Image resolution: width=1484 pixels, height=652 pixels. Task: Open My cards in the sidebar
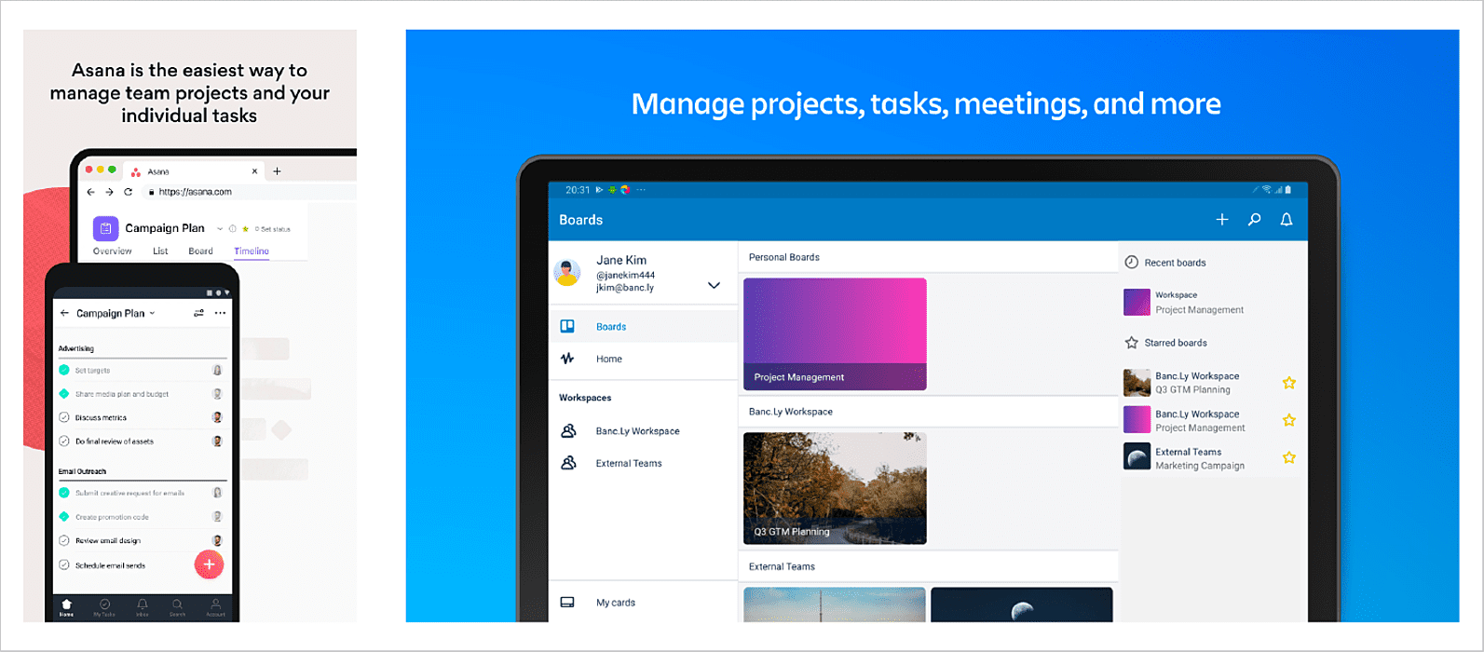(643, 603)
